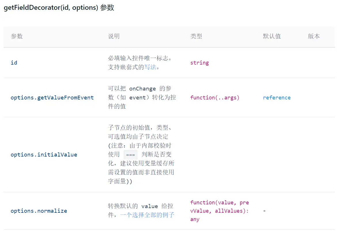337x232 pixels.
Task: Click the string type label
Action: (199, 63)
